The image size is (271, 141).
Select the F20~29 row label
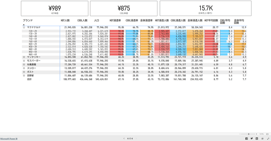33,31
